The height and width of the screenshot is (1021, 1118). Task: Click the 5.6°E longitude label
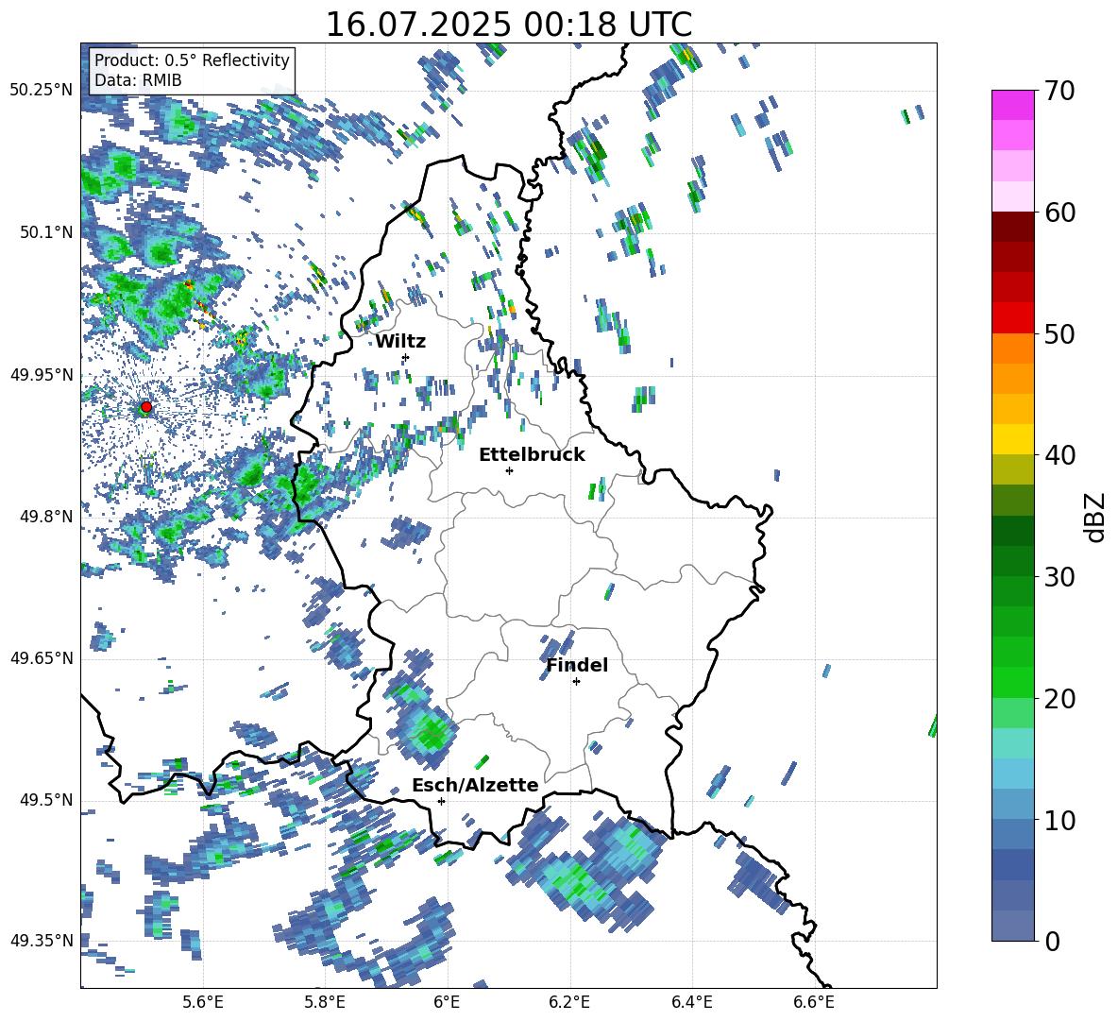tap(203, 1003)
